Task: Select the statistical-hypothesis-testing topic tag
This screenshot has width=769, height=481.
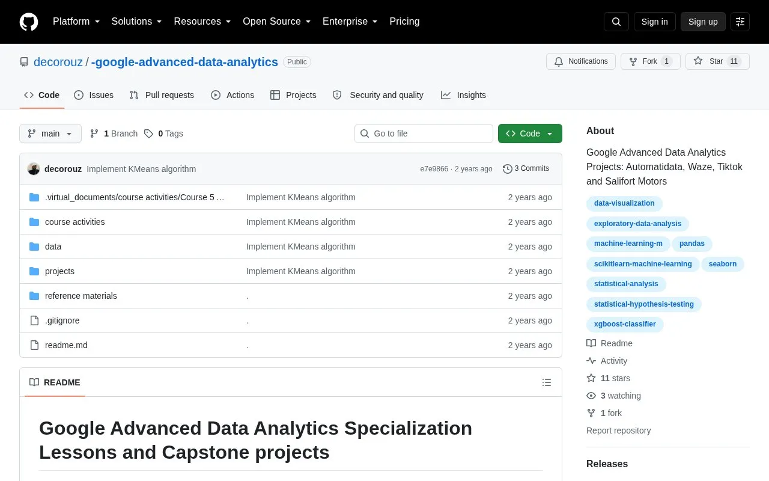Action: pyautogui.click(x=644, y=304)
